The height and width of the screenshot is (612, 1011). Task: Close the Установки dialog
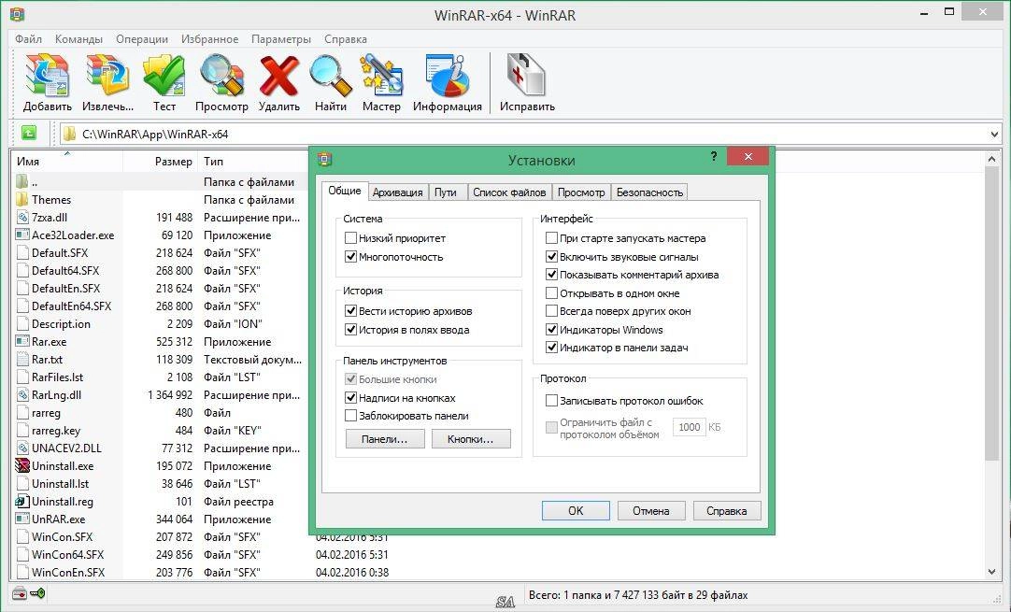(748, 156)
